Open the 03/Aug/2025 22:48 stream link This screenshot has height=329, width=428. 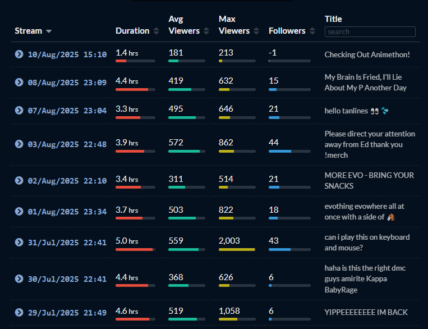(x=67, y=144)
